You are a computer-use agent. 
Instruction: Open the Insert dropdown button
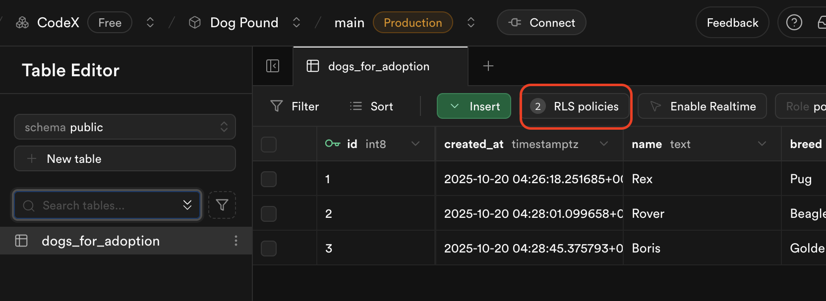473,106
